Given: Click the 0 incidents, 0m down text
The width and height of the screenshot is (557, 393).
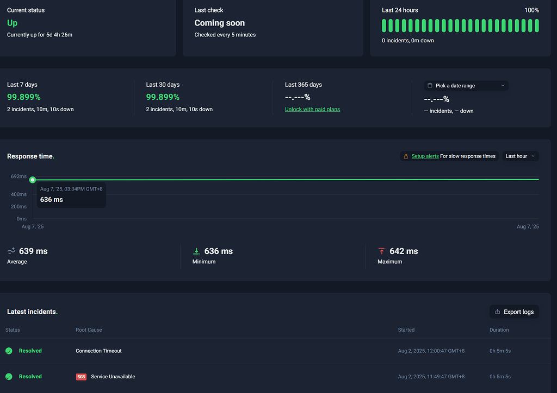Looking at the screenshot, I should pos(408,40).
